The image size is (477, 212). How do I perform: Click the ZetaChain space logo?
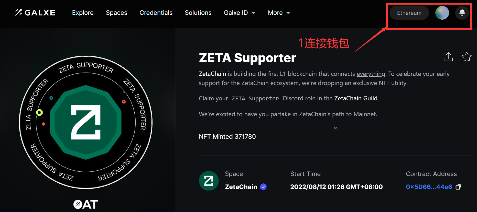(209, 181)
